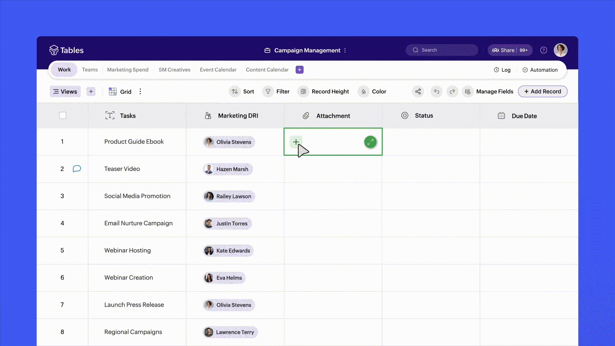Expand the Views panel

65,92
